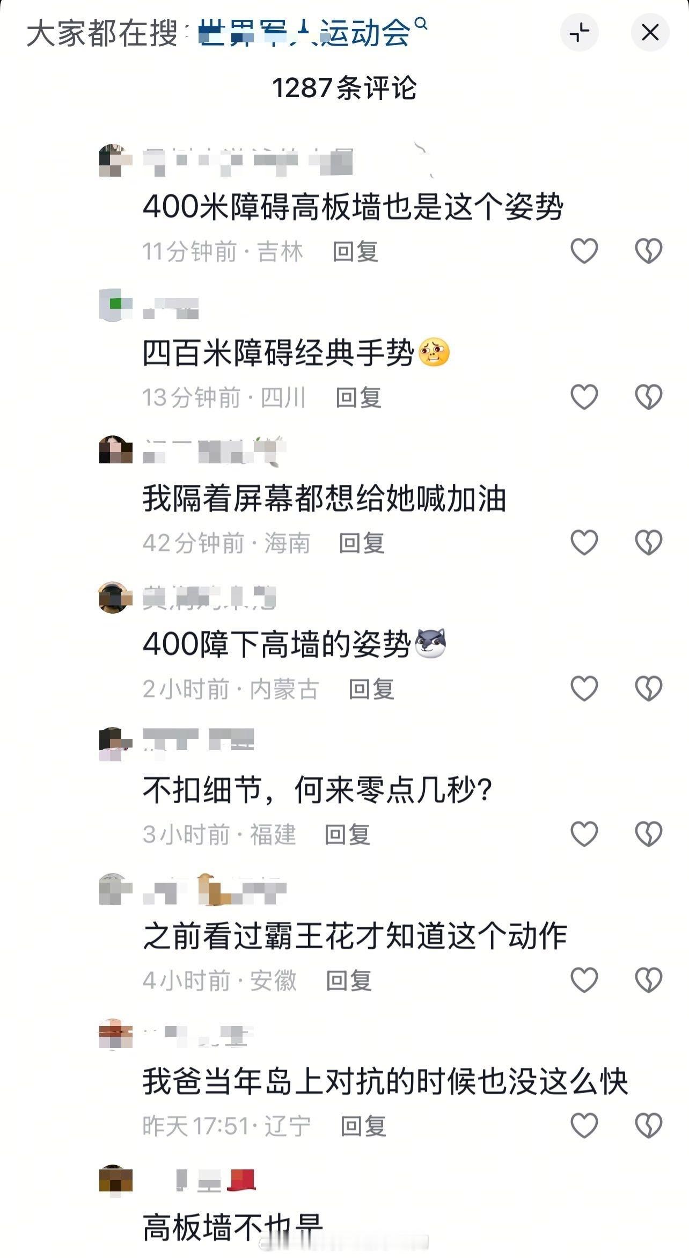Viewport: 689px width, 1258px height.
Task: Open avatar of 内蒙古 commenter
Action: tap(115, 597)
